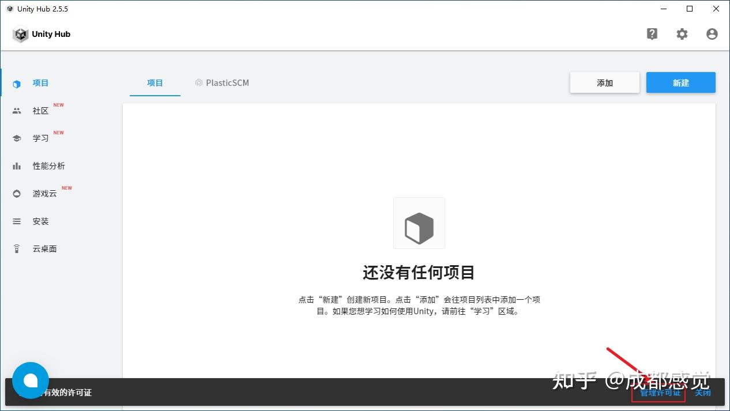Select the 学习 sidebar icon

[x=40, y=138]
